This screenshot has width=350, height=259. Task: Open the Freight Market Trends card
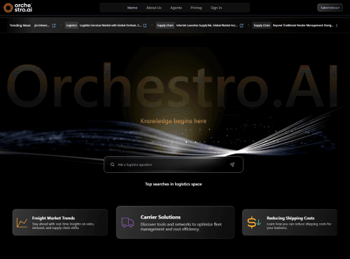point(60,223)
